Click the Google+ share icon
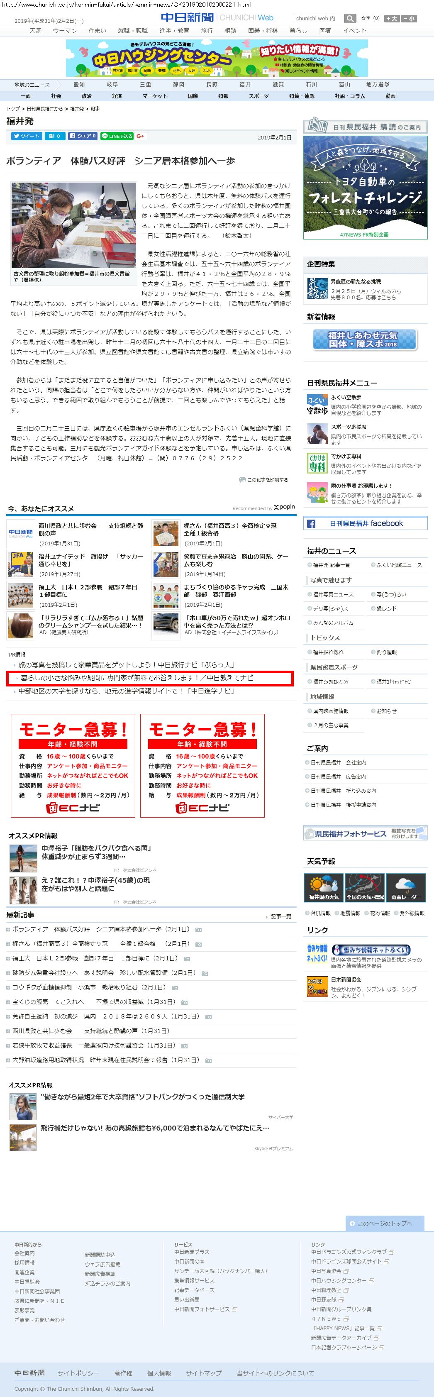 tap(140, 136)
